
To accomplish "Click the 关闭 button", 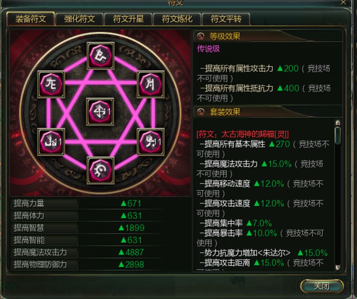I will click(322, 286).
